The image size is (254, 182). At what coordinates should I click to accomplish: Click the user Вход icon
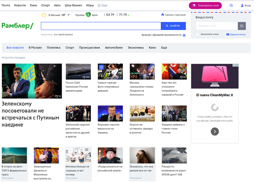click(242, 5)
